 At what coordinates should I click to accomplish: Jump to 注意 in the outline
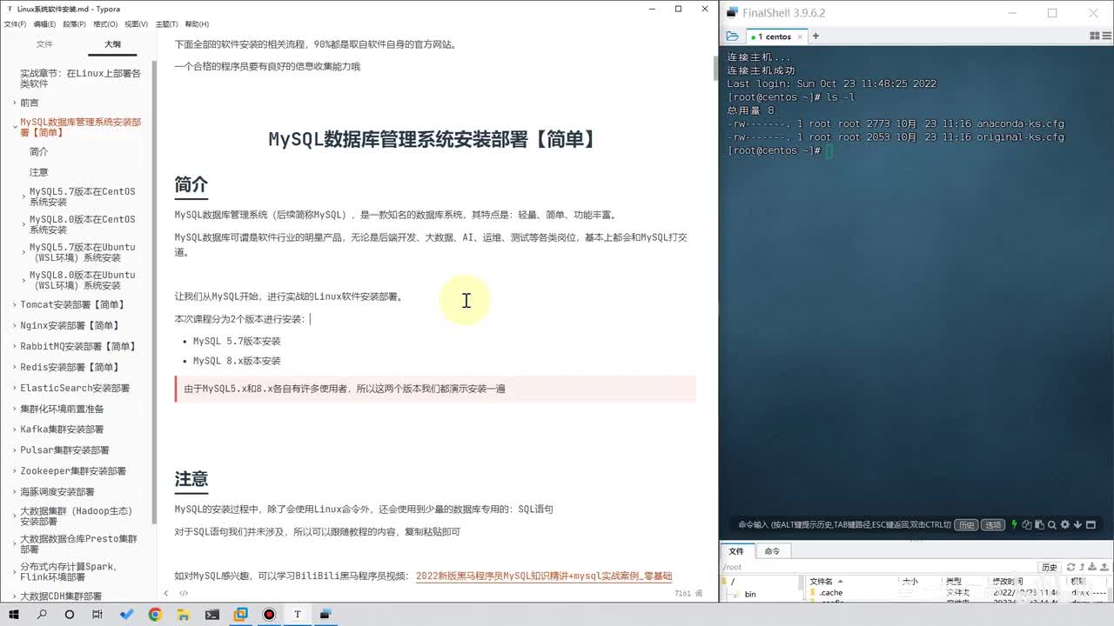38,172
